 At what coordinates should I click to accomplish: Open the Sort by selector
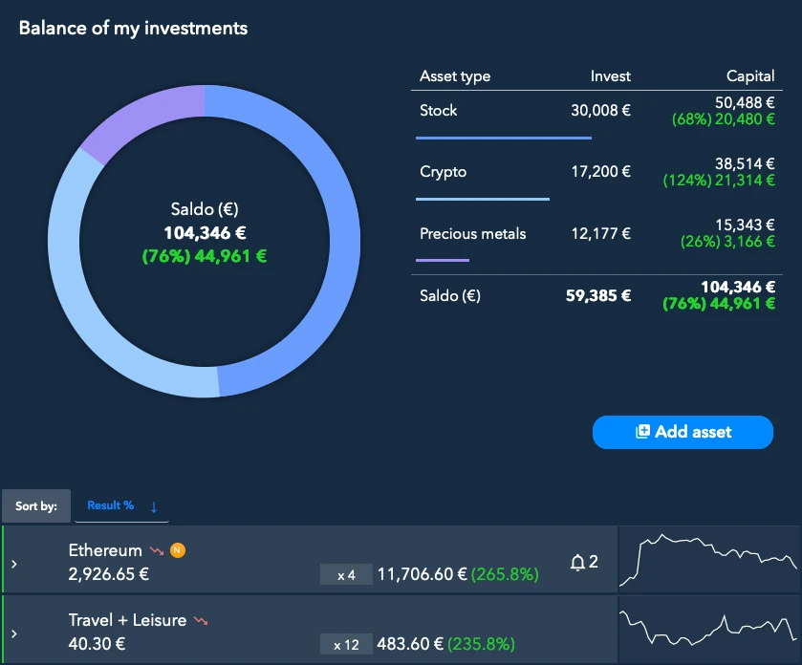(36, 505)
